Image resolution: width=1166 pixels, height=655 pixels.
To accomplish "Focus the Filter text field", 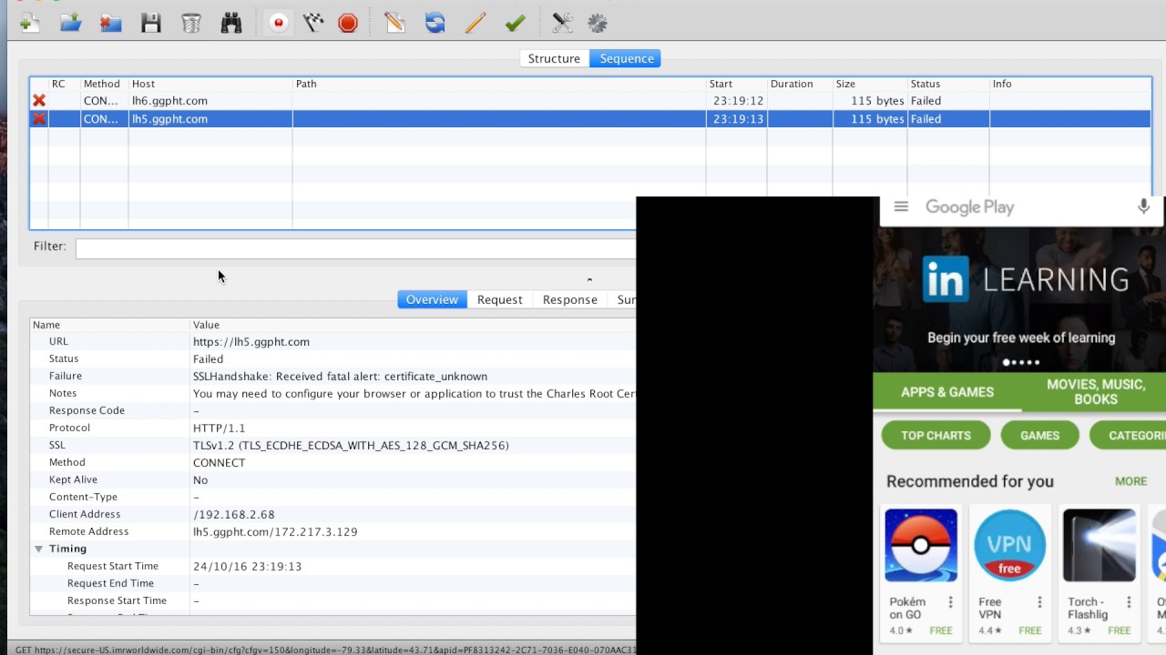I will (x=355, y=248).
